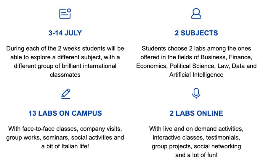Image resolution: width=263 pixels, height=164 pixels.
Task: Click the line "With face-to-face classes, company visits,"
Action: click(x=65, y=129)
